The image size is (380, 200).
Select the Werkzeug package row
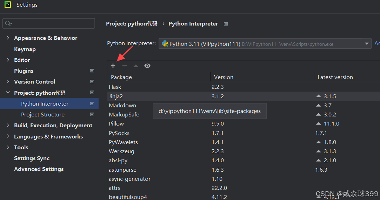tap(244, 151)
